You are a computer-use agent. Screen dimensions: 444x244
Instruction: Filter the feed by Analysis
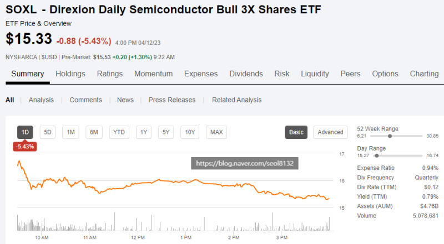41,100
